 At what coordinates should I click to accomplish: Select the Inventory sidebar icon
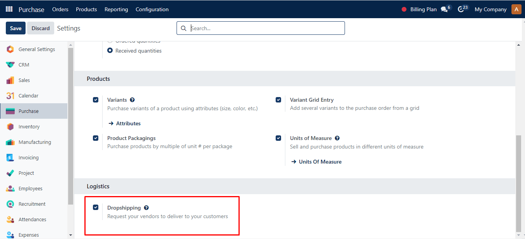coord(10,126)
